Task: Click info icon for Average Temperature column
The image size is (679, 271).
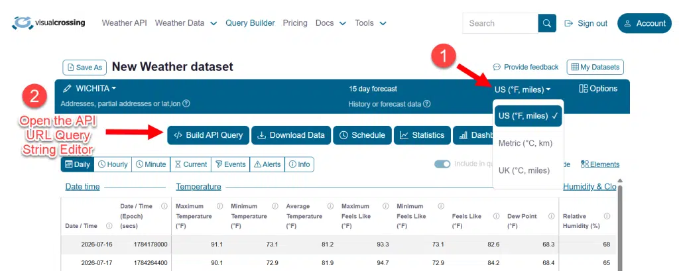Action: (330, 206)
